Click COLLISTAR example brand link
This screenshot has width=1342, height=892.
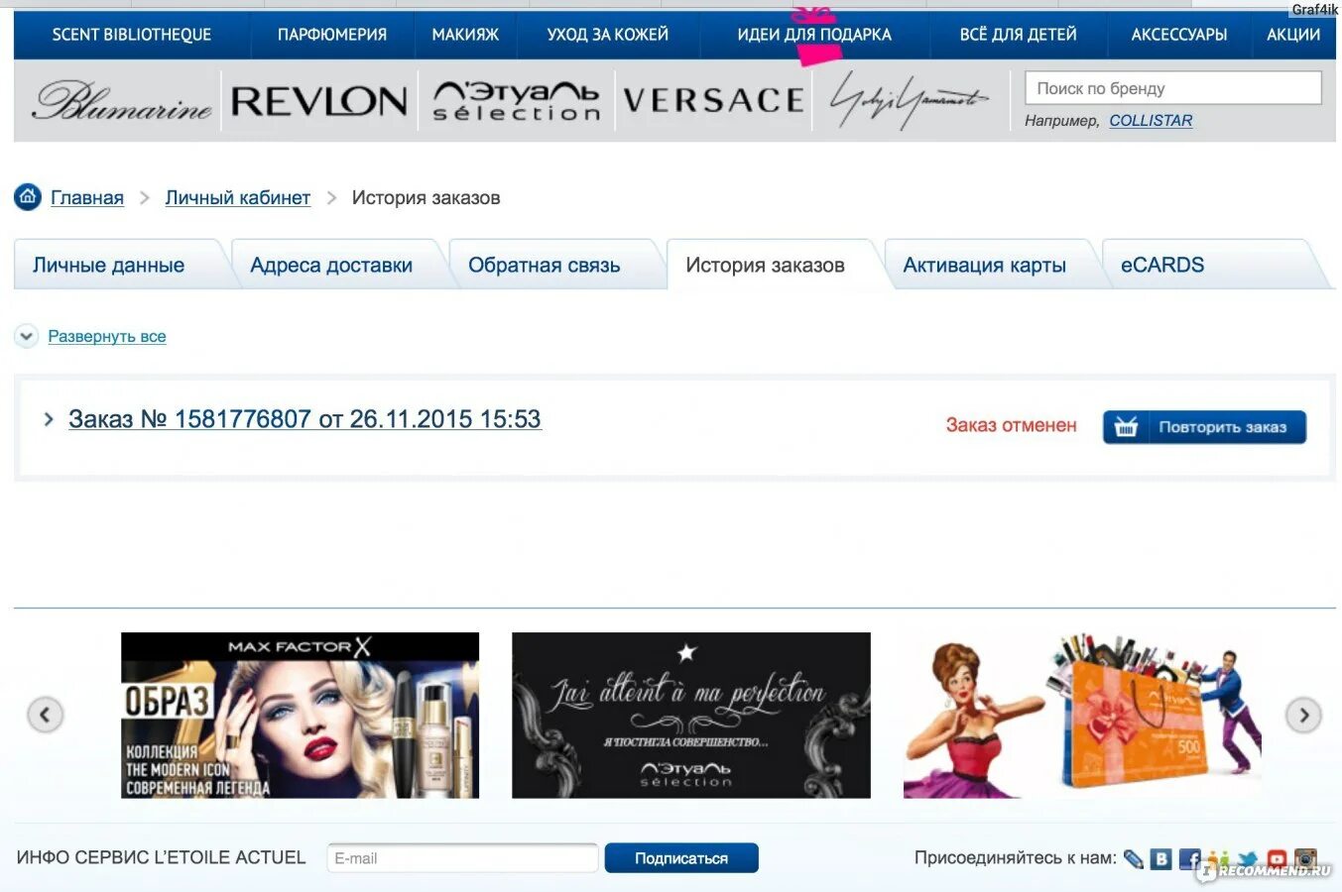(1151, 121)
